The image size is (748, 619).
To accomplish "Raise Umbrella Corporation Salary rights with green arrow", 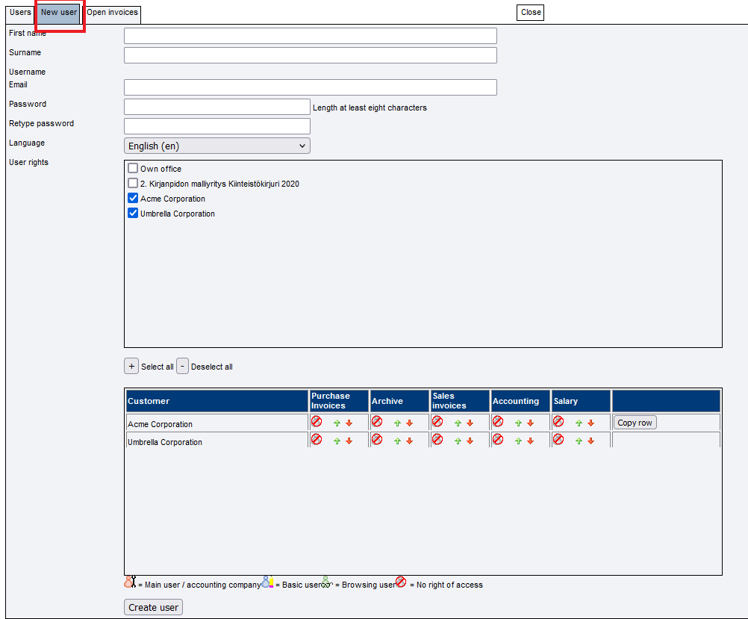I will tap(579, 441).
